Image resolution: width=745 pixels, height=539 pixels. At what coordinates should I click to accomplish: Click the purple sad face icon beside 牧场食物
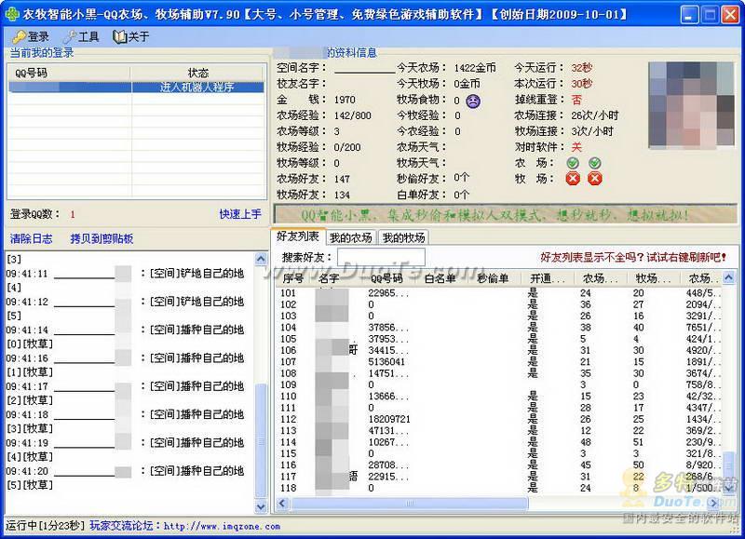click(472, 101)
